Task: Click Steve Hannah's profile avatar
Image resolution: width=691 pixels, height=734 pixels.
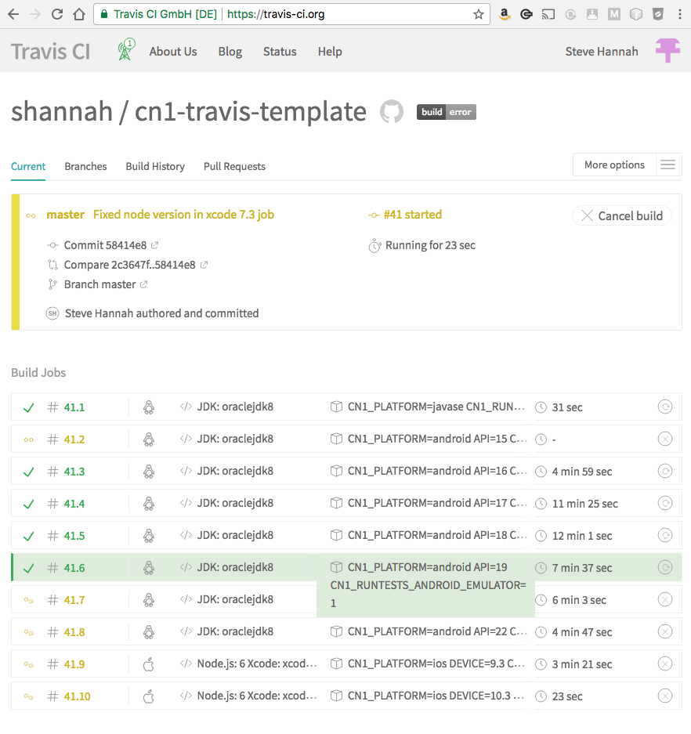Action: coord(667,50)
